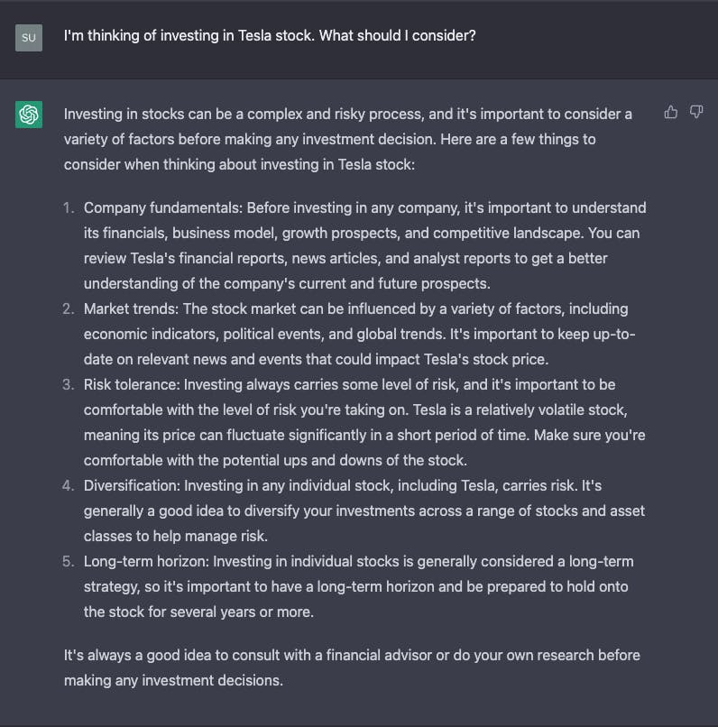Screen dimensions: 718x727
Task: Click the user's Tesla stock question text
Action: click(x=270, y=36)
